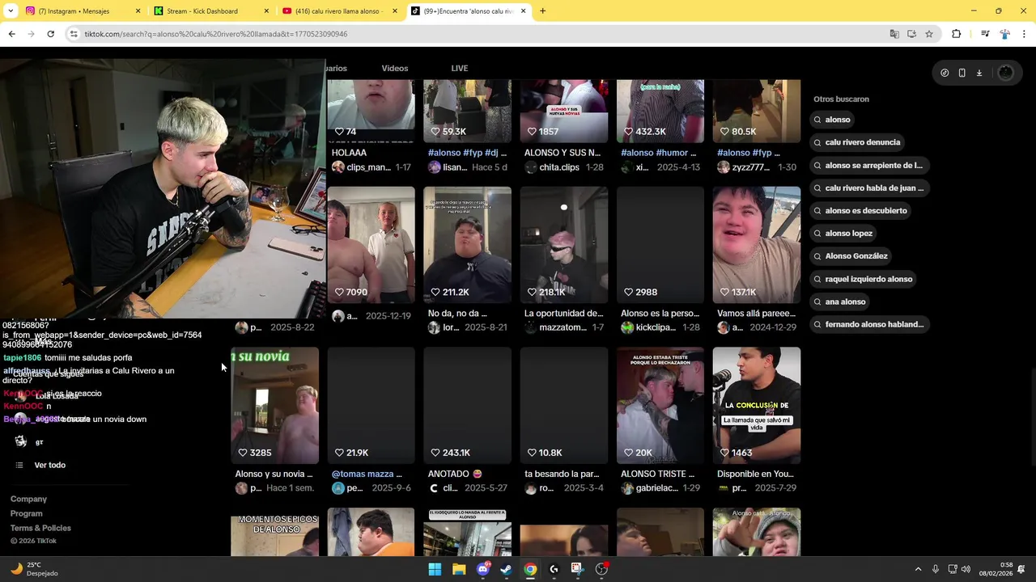Select the LIVE search tab
The image size is (1036, 582).
point(459,68)
